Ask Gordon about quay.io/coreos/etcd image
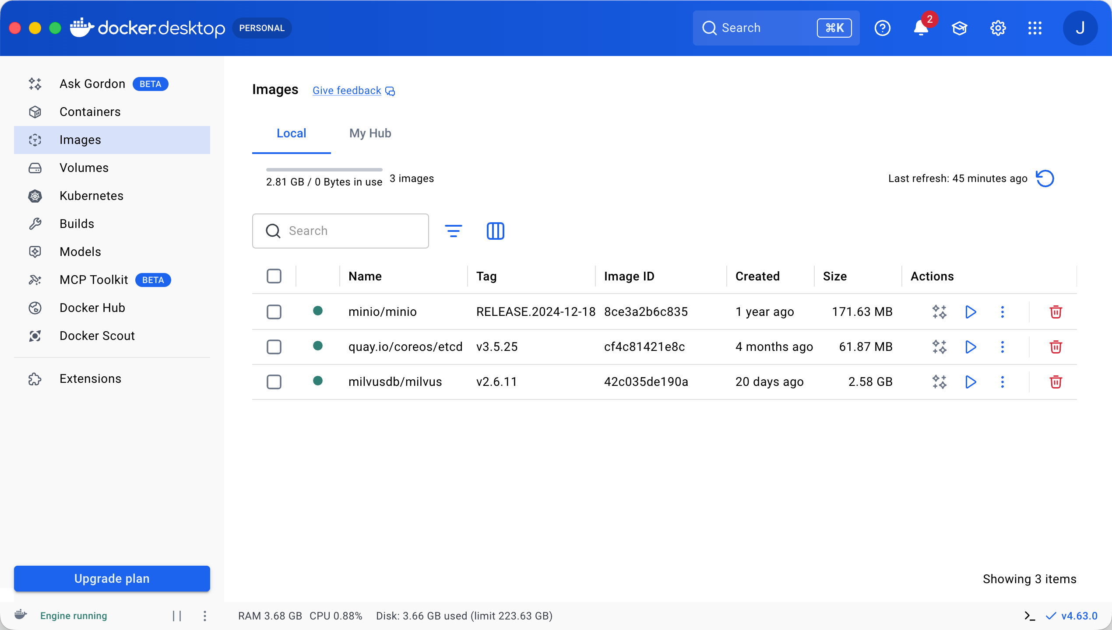The image size is (1112, 630). pyautogui.click(x=939, y=347)
